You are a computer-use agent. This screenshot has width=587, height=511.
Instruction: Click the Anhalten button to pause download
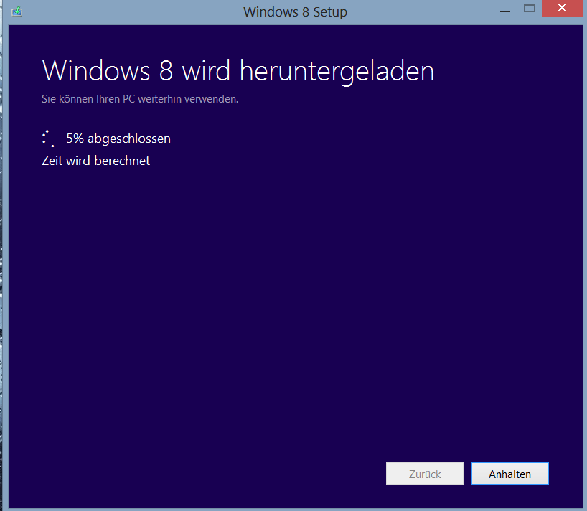coord(510,474)
